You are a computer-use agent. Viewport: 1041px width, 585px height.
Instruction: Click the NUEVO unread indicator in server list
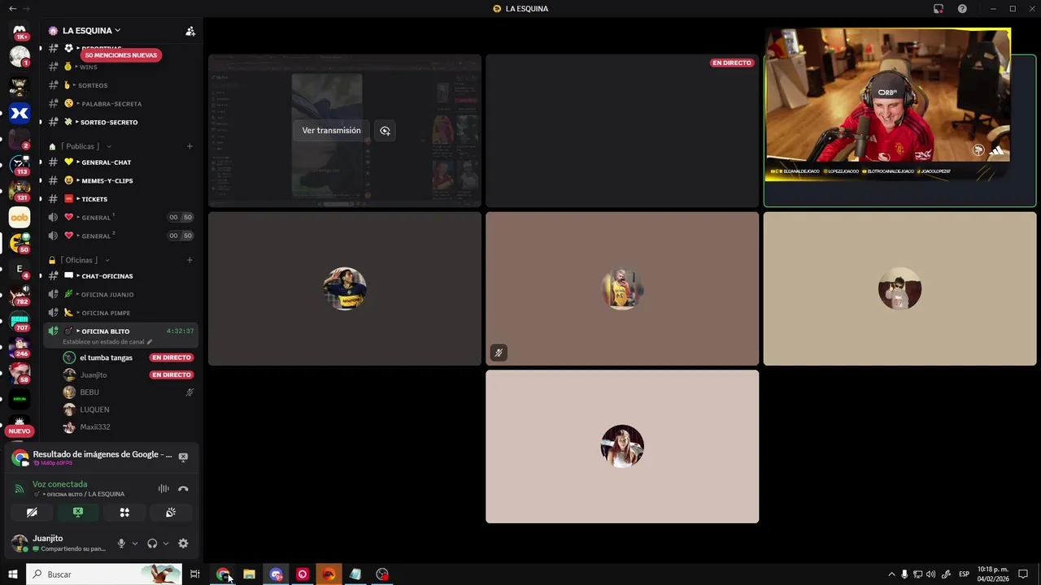click(x=20, y=431)
